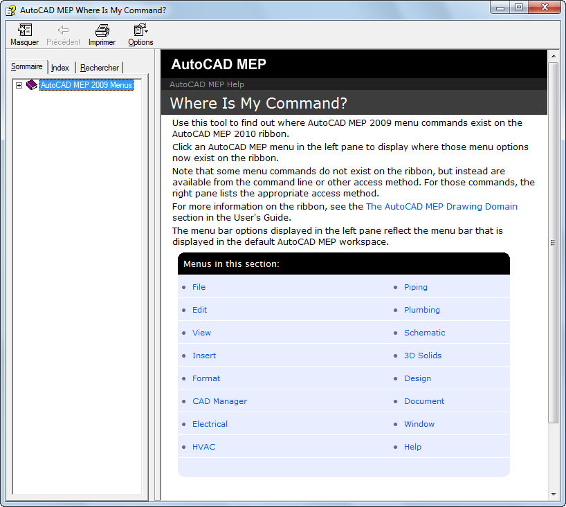Image resolution: width=566 pixels, height=507 pixels.
Task: Switch to the Sommaire tab
Action: (27, 66)
